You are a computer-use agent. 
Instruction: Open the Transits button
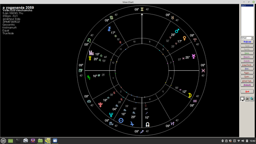[x=247, y=61]
